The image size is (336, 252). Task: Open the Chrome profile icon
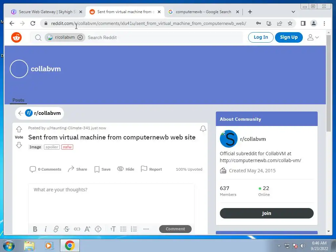(313, 23)
